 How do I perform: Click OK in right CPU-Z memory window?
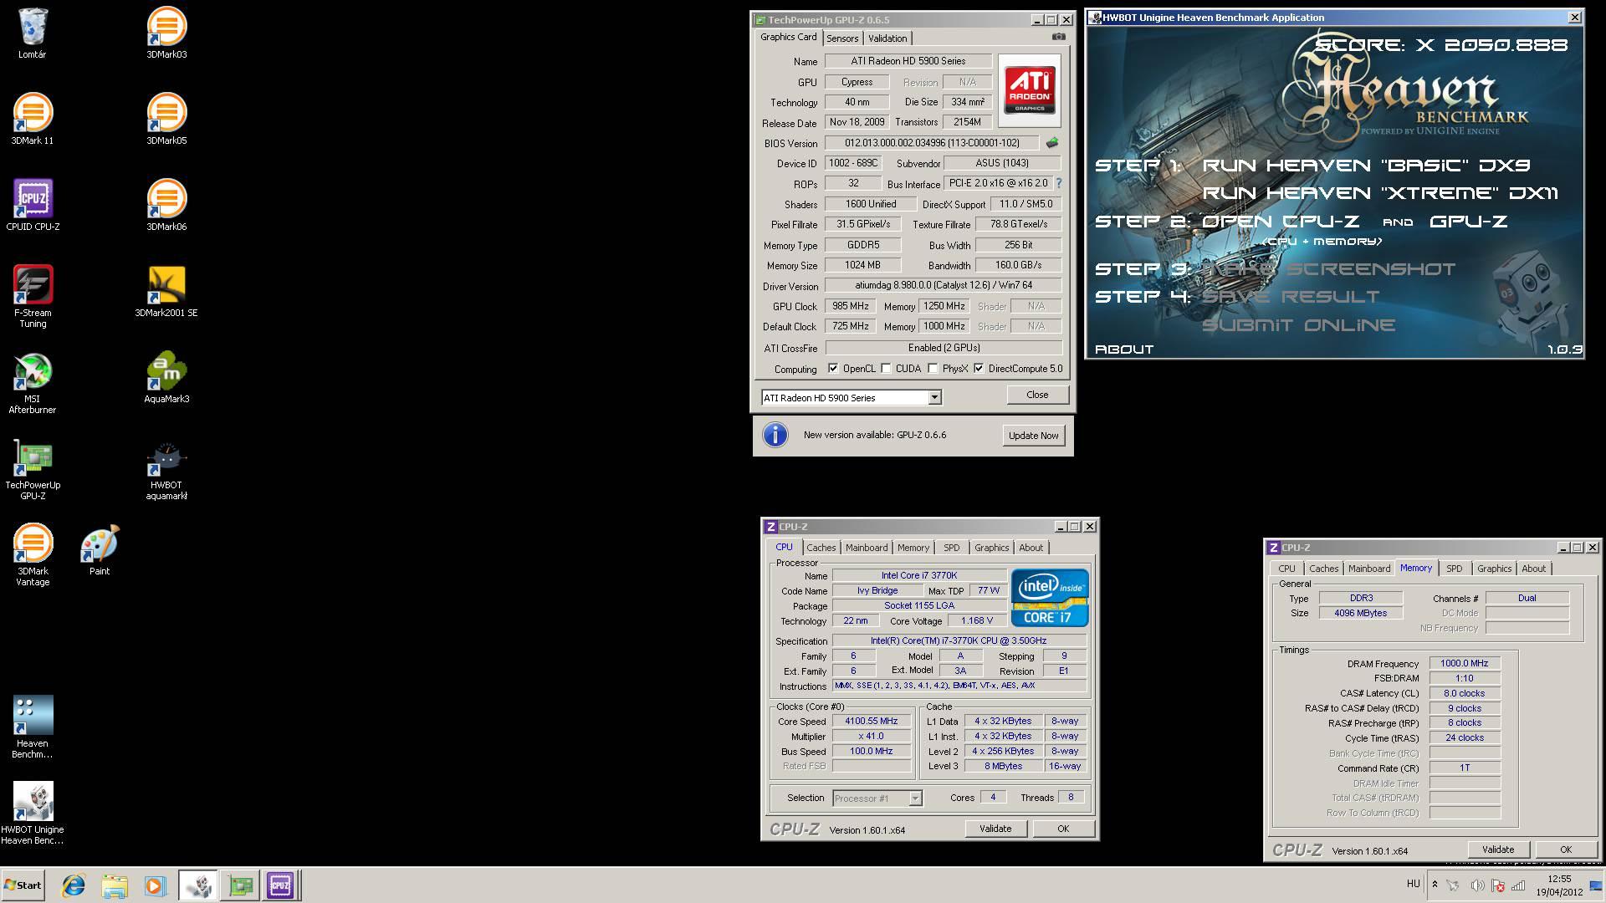(1566, 849)
